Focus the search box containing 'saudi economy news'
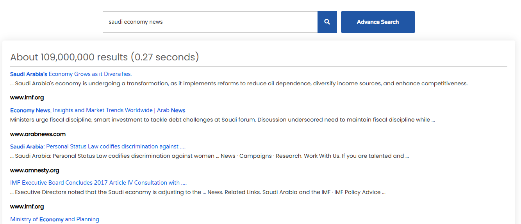This screenshot has width=521, height=224. pyautogui.click(x=210, y=22)
